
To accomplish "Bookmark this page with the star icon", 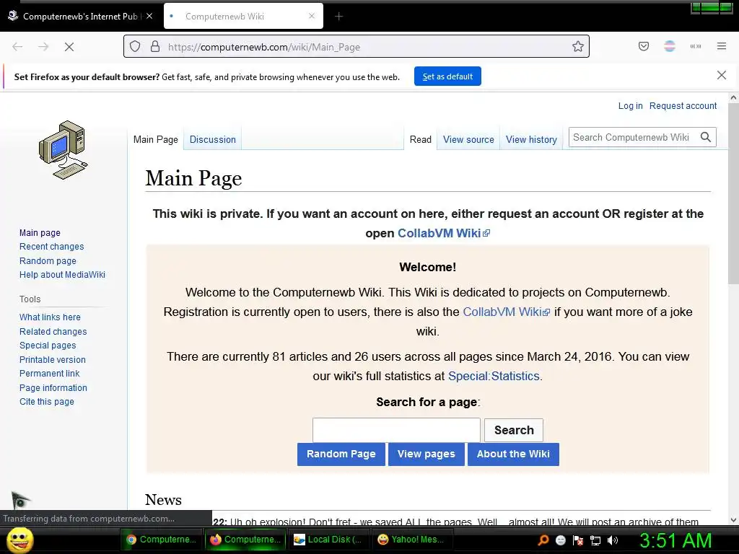I will [578, 46].
